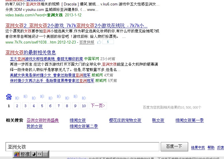The image size is (224, 159).
Task: Go to results page 8
Action: (x=67, y=106)
